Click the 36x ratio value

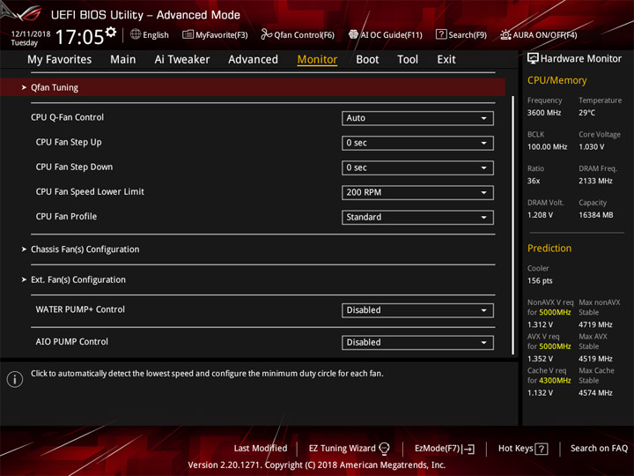pyautogui.click(x=534, y=181)
